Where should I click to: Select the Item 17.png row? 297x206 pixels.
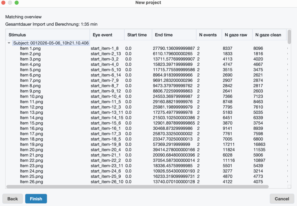[x=146, y=134]
